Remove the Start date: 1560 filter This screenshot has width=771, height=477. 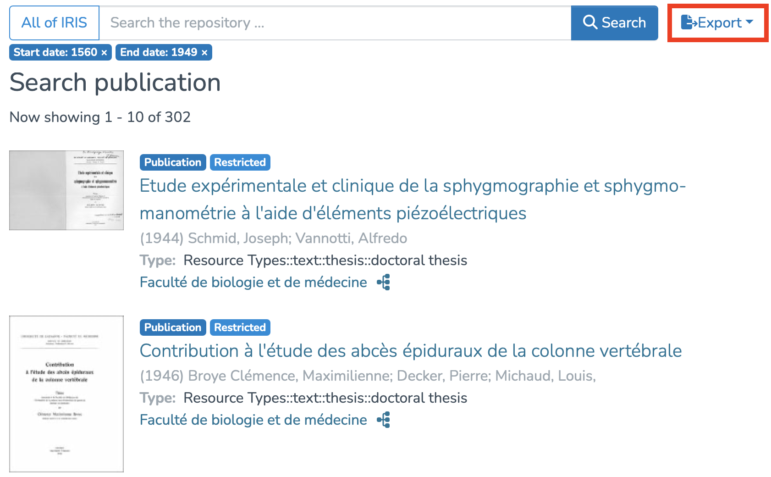(105, 53)
